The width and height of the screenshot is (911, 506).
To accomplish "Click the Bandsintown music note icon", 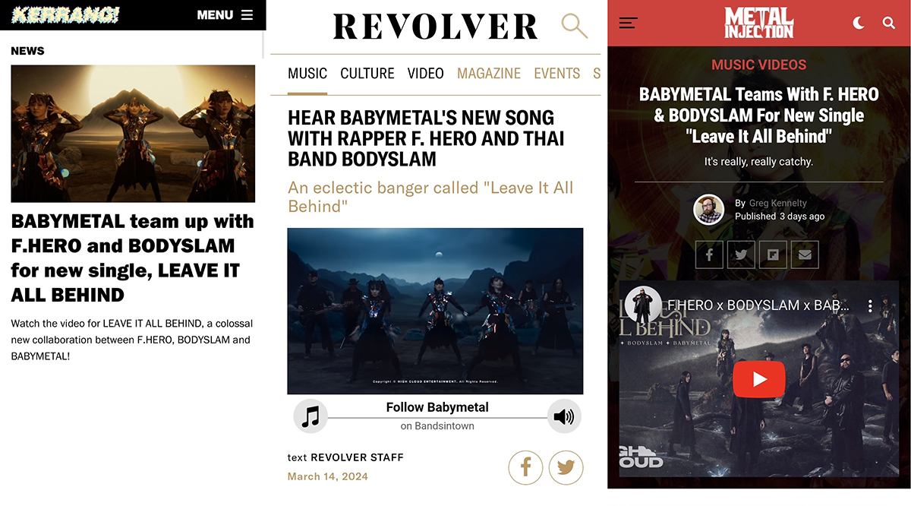I will pos(310,416).
